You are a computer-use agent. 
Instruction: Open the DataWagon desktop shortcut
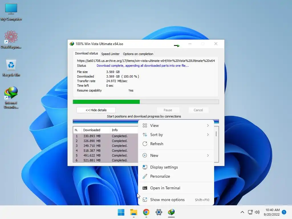(11, 39)
